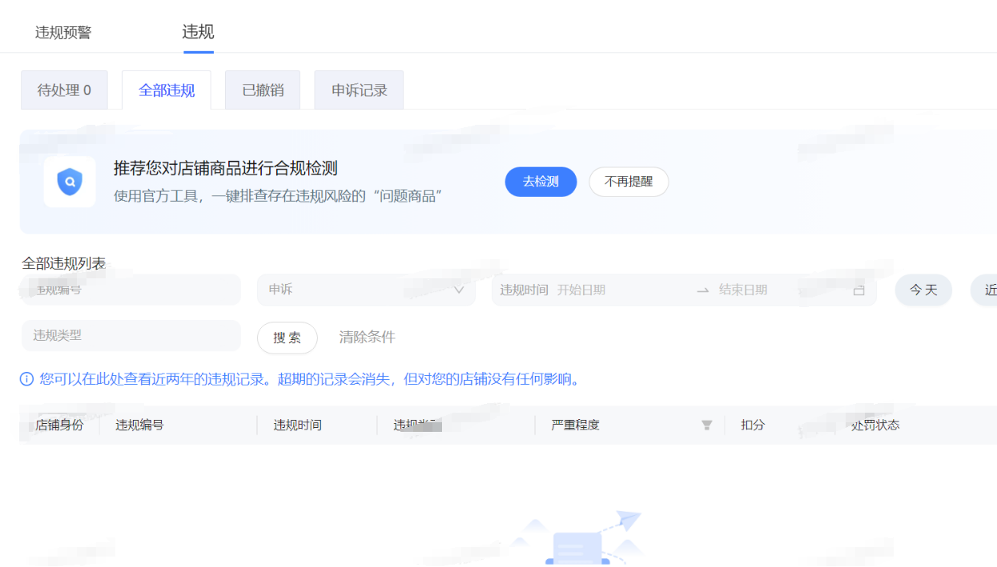The width and height of the screenshot is (997, 567).
Task: Go to the 申诉记录 tab
Action: tap(359, 90)
